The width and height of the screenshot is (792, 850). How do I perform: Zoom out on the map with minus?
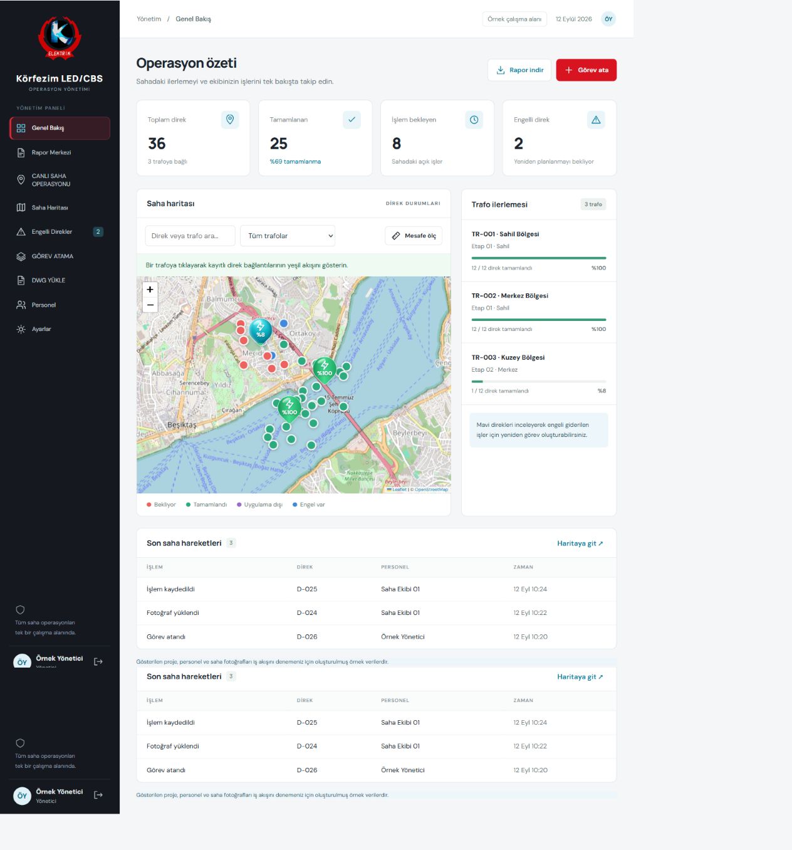[x=150, y=305]
